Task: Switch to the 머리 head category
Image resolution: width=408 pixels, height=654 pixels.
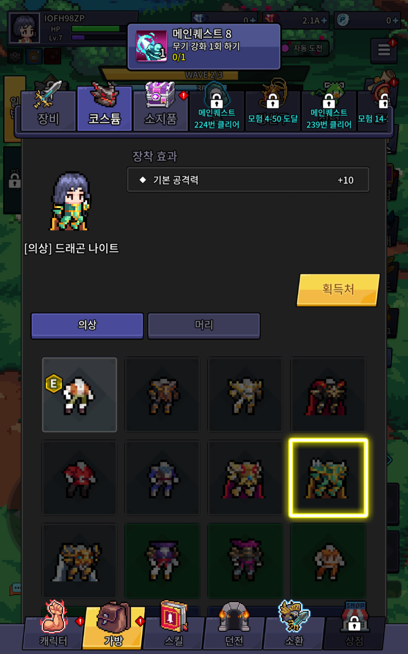Action: point(204,326)
